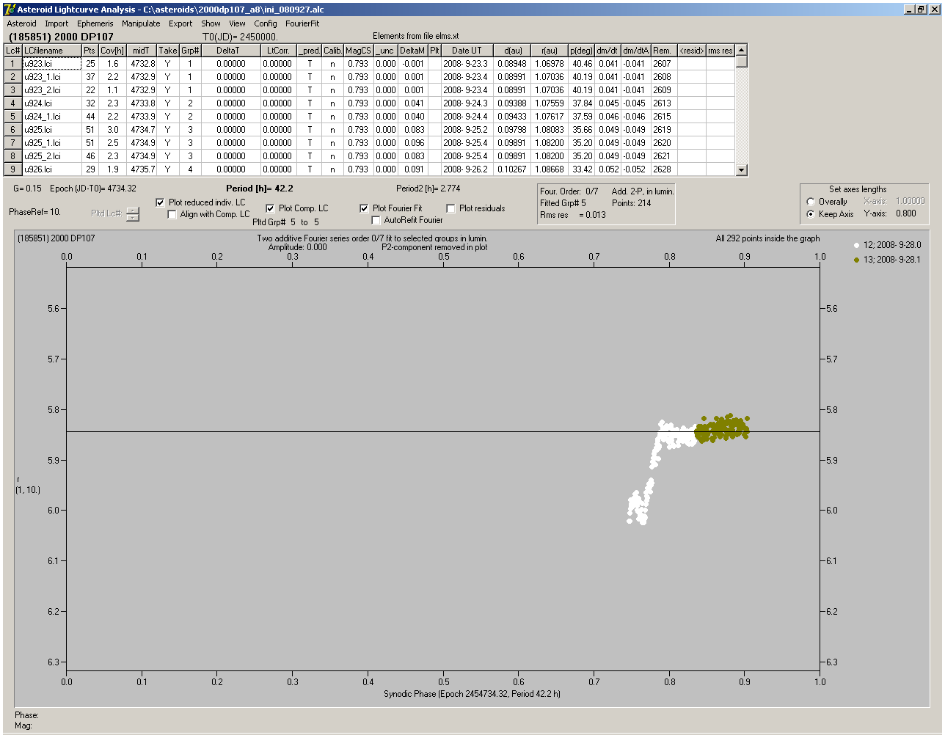Click the u924_1.lci filename cell
The image size is (945, 735).
51,117
